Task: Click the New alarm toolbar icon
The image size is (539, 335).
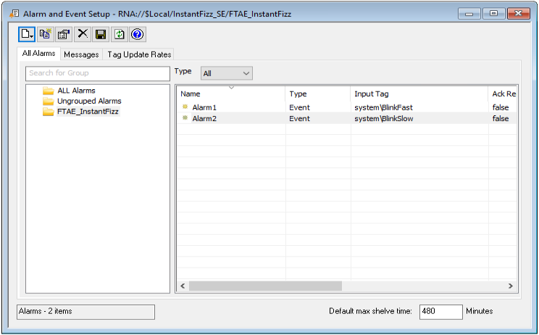Action: pyautogui.click(x=27, y=34)
